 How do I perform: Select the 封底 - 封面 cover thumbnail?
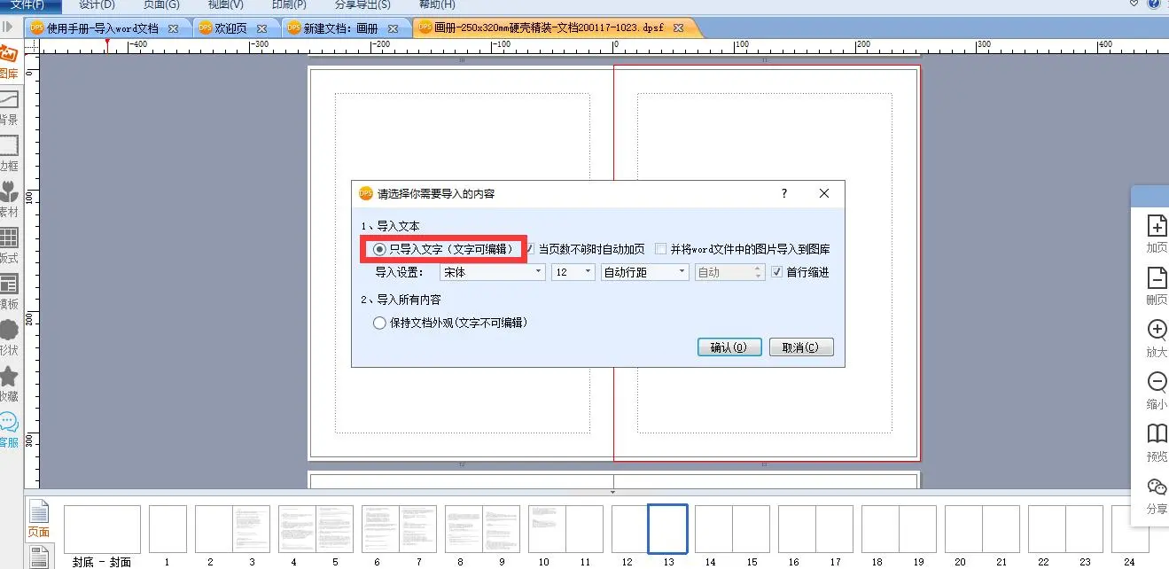102,529
